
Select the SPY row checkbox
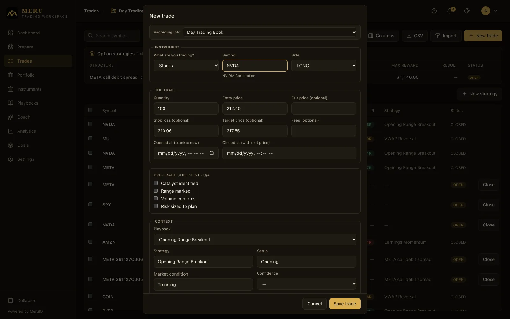click(x=90, y=204)
